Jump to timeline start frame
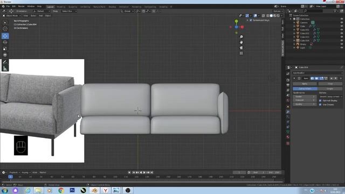 pos(133,172)
